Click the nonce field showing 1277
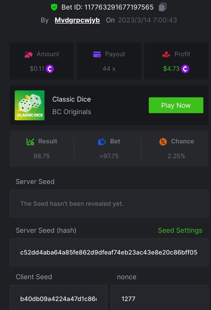This screenshot has width=211, height=310. pyautogui.click(x=159, y=299)
